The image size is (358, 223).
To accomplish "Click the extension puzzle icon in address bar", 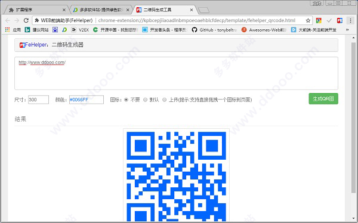I will point(37,20).
